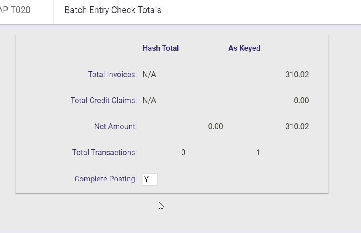Click the AP T020 program code tab
Screen dimensions: 361x233
16,10
